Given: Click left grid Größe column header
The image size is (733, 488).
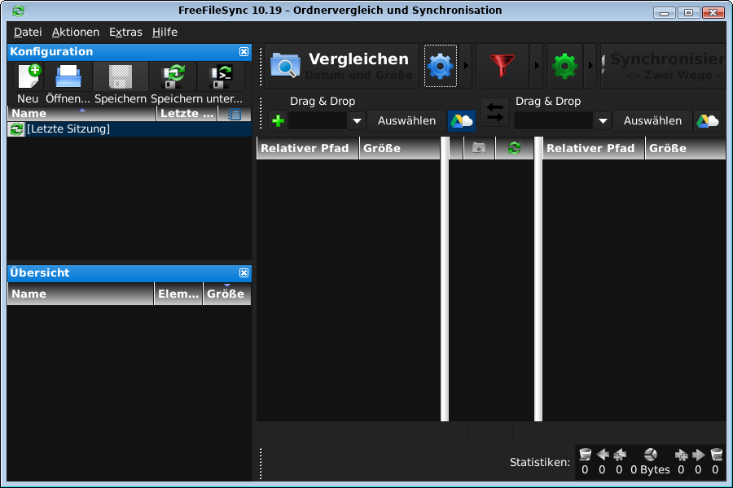Looking at the screenshot, I should (x=399, y=148).
